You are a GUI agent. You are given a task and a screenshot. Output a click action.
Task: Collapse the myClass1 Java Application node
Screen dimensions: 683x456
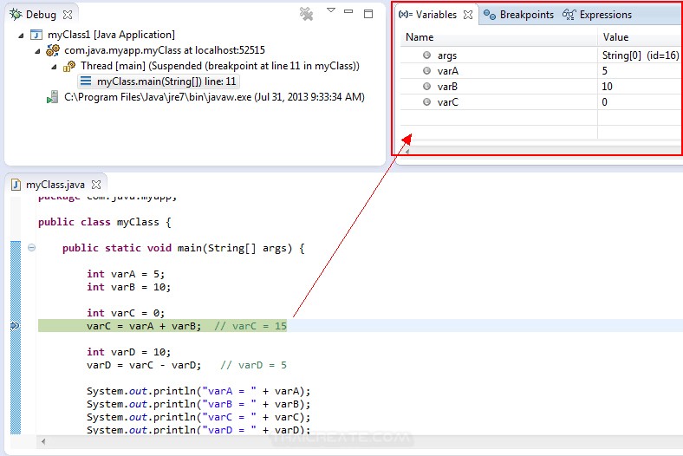point(21,36)
